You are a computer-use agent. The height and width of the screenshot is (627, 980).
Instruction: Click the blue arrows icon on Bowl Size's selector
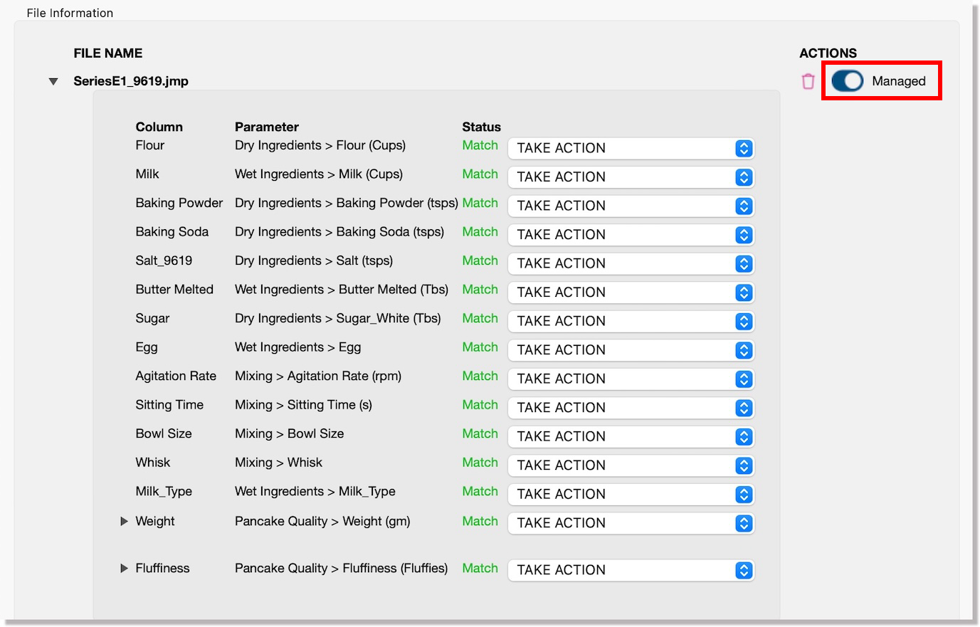(743, 436)
